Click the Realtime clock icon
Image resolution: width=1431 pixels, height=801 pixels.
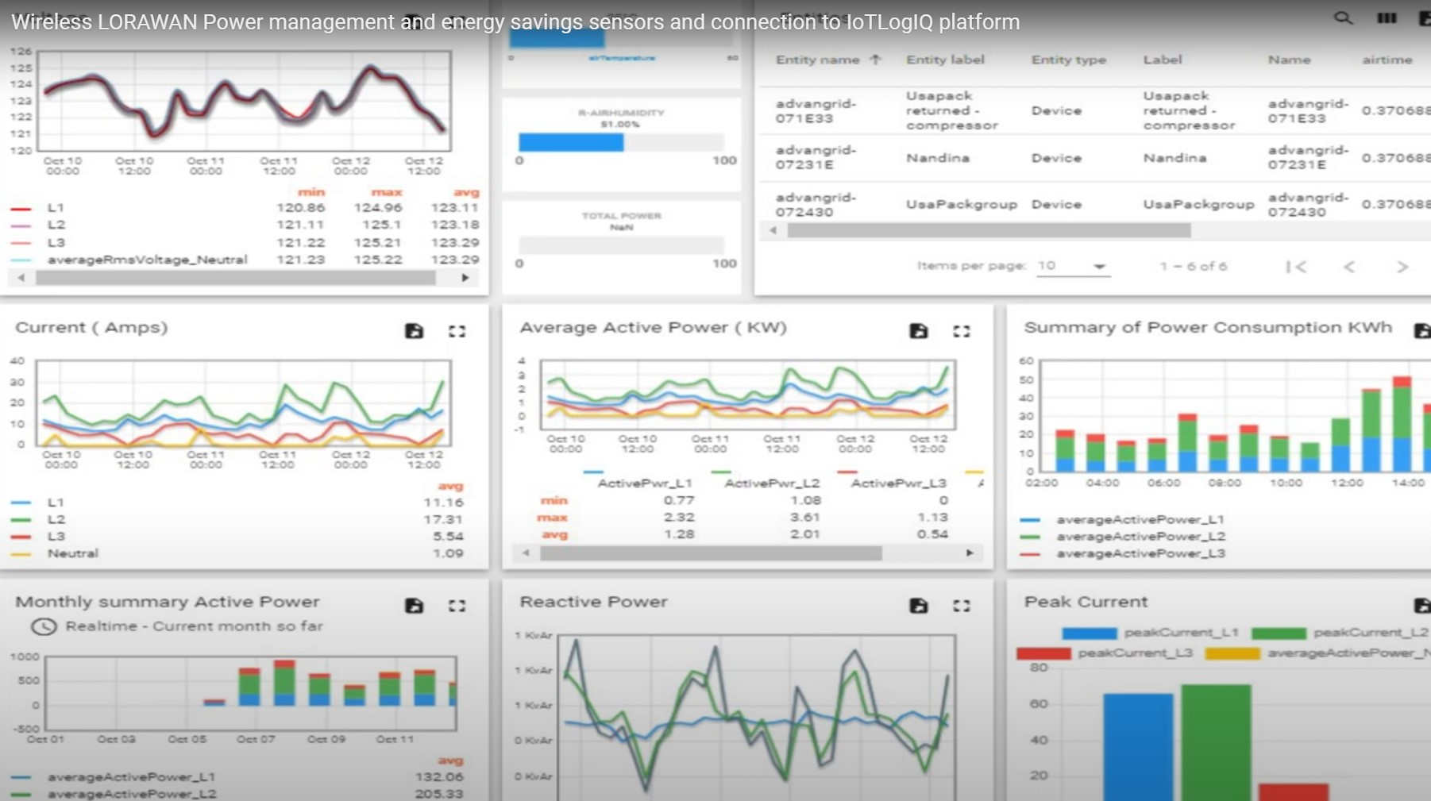(x=44, y=626)
